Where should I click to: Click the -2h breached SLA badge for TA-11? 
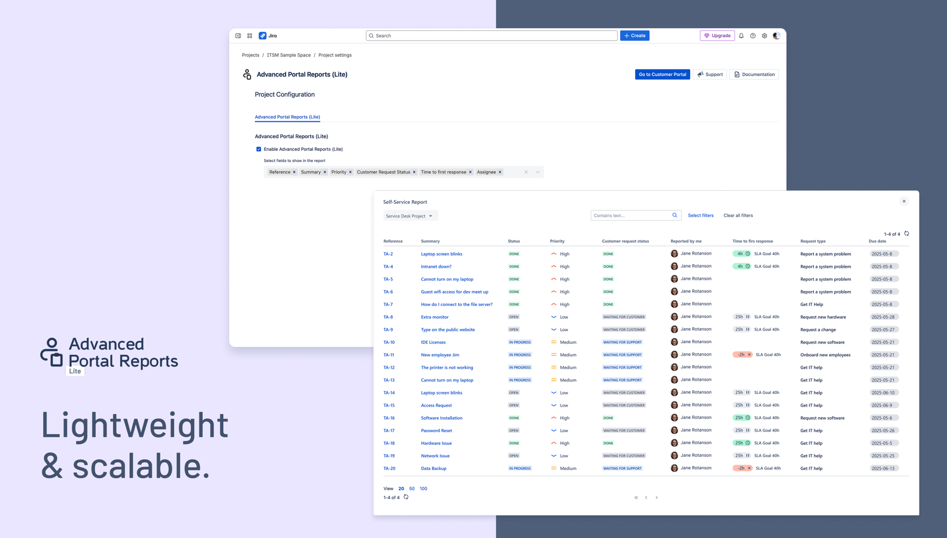tap(742, 354)
